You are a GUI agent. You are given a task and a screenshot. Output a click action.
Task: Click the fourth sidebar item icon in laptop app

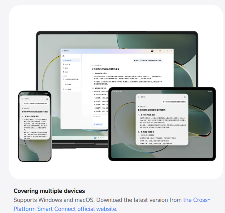point(63,72)
